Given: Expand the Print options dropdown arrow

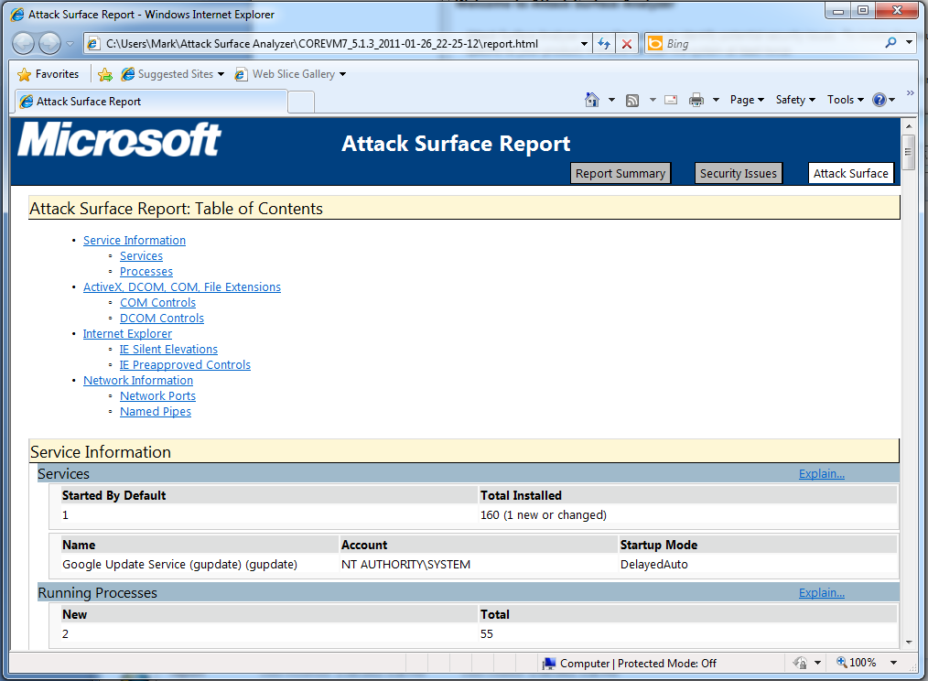Looking at the screenshot, I should pos(716,100).
